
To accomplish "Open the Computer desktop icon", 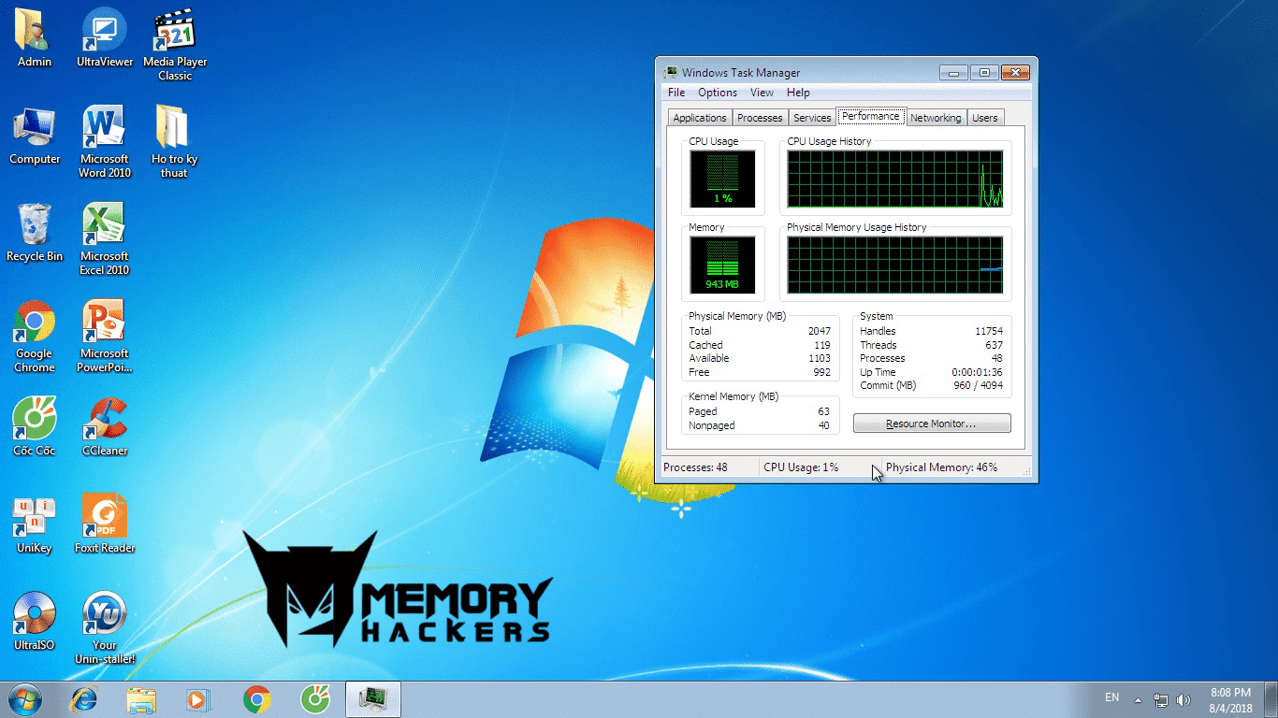I will click(35, 136).
